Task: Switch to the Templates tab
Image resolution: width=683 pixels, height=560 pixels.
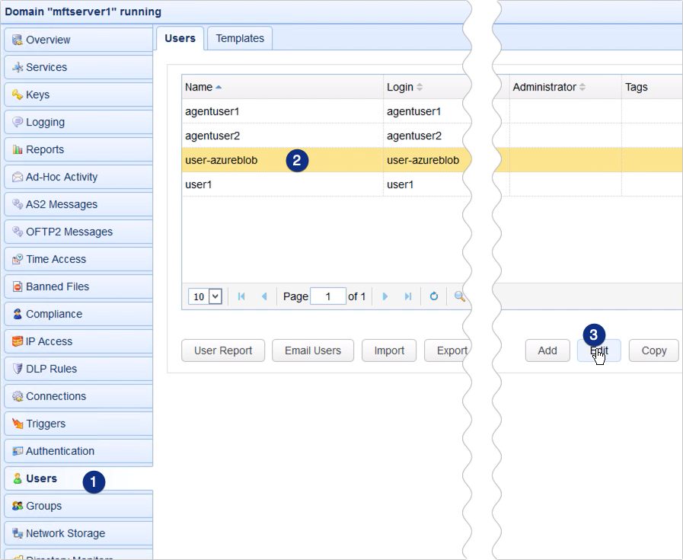Action: [x=239, y=37]
